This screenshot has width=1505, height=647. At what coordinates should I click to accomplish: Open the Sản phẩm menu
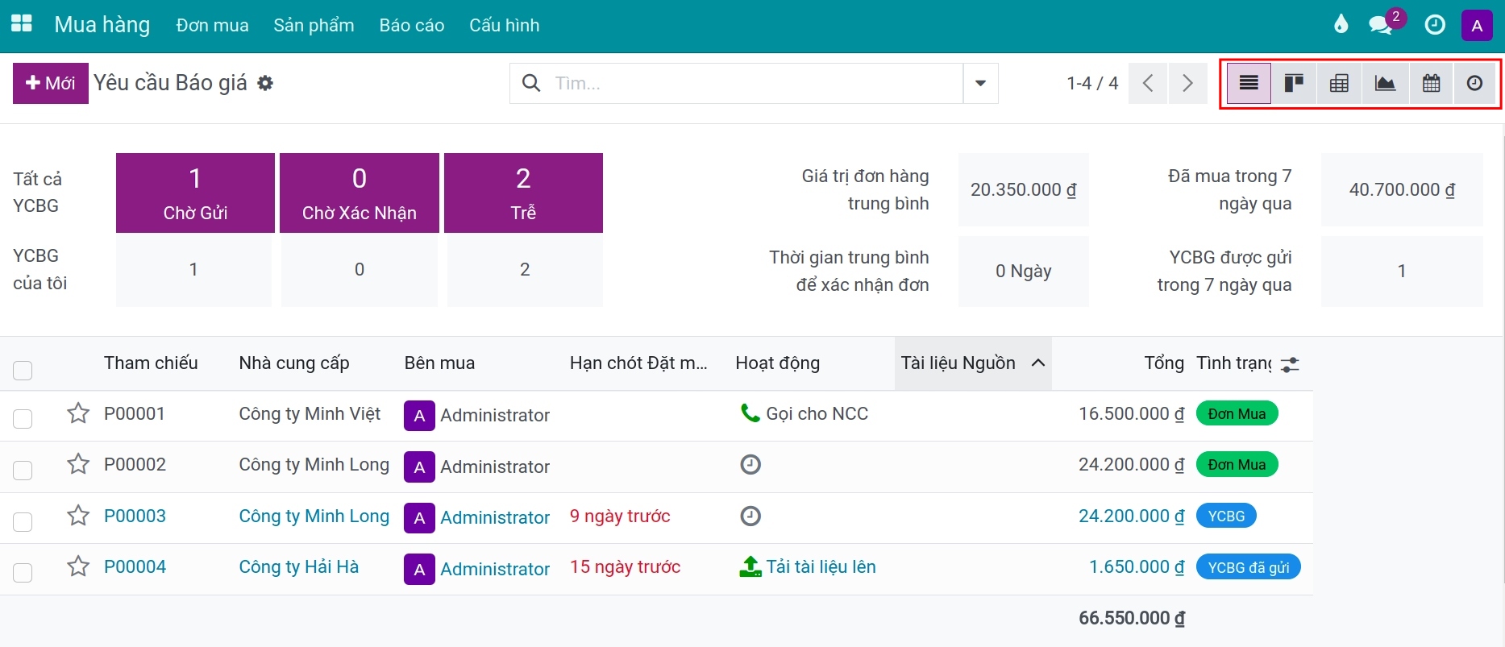click(314, 25)
